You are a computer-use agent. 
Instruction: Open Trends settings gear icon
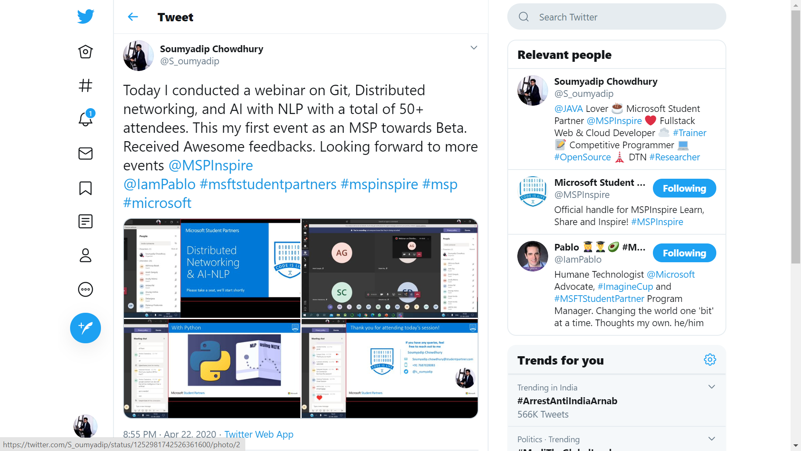point(710,360)
